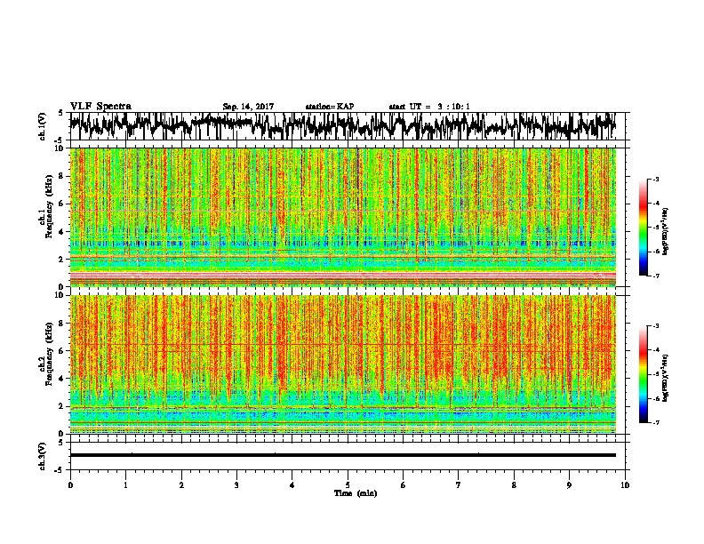Click the -3 label on ch.1 color bar
The height and width of the screenshot is (544, 704).
pyautogui.click(x=656, y=179)
